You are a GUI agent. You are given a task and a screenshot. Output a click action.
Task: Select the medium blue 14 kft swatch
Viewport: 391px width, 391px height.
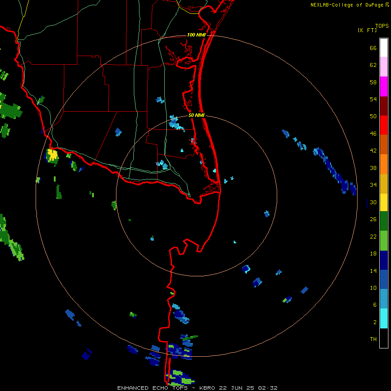tap(384, 279)
